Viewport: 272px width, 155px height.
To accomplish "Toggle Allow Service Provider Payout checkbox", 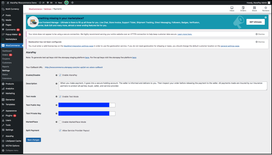I will pyautogui.click(x=60, y=131).
